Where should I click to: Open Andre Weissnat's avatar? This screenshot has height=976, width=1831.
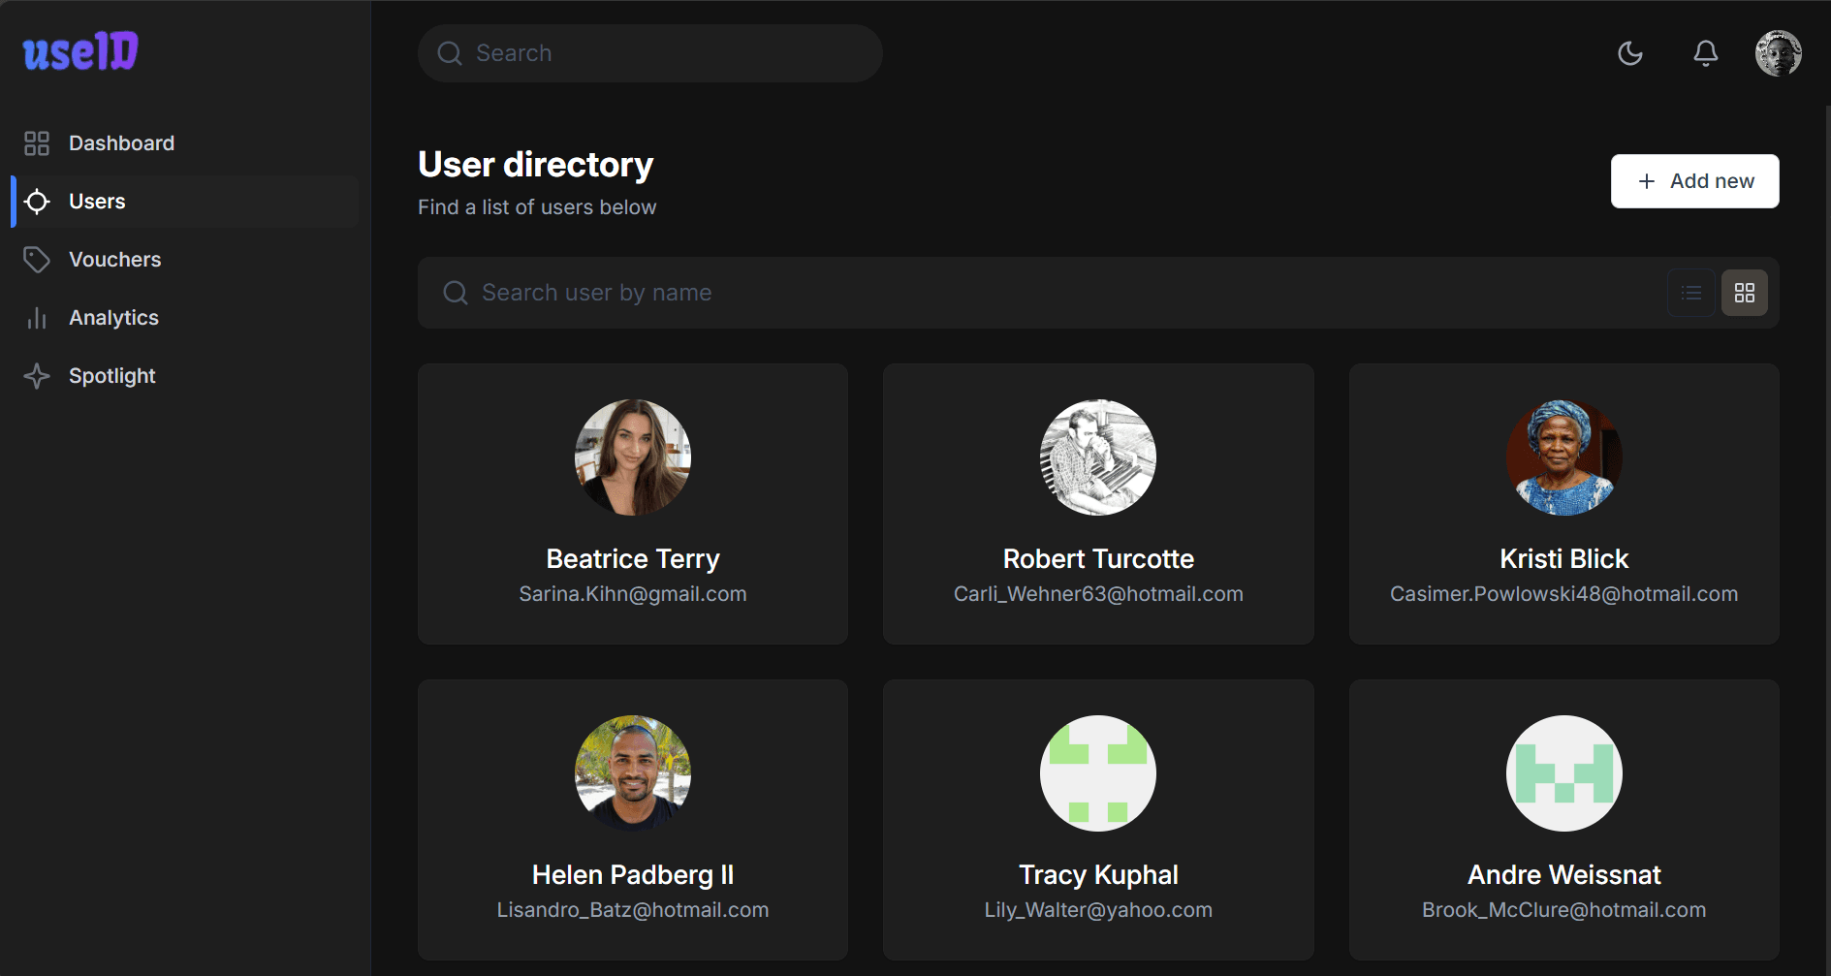(1564, 773)
